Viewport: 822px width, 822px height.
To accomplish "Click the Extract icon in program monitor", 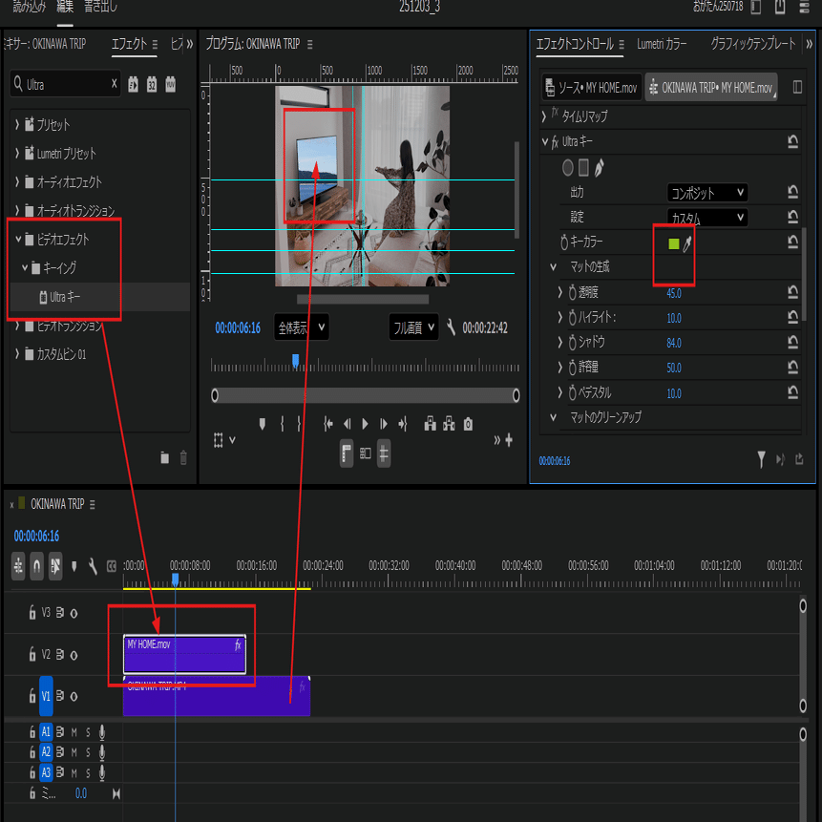I will tap(448, 424).
